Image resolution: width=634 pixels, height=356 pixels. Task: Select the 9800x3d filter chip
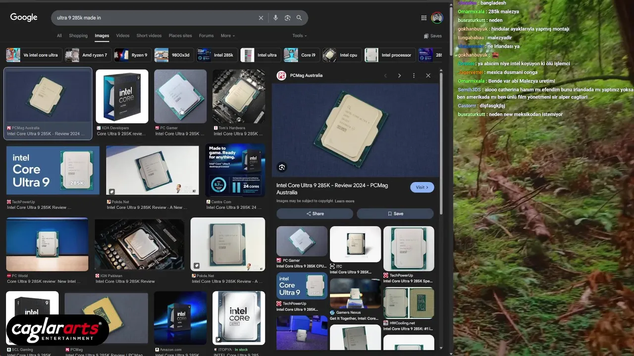[x=173, y=55]
